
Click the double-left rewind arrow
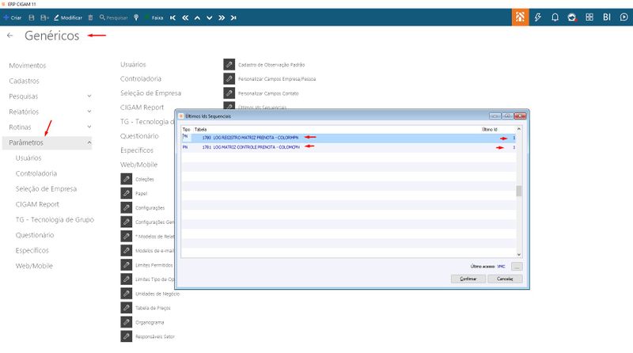[185, 17]
